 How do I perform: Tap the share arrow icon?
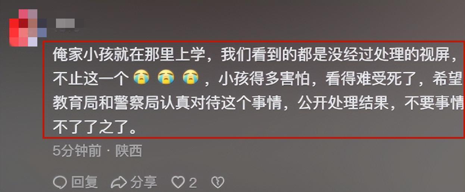(x=119, y=182)
